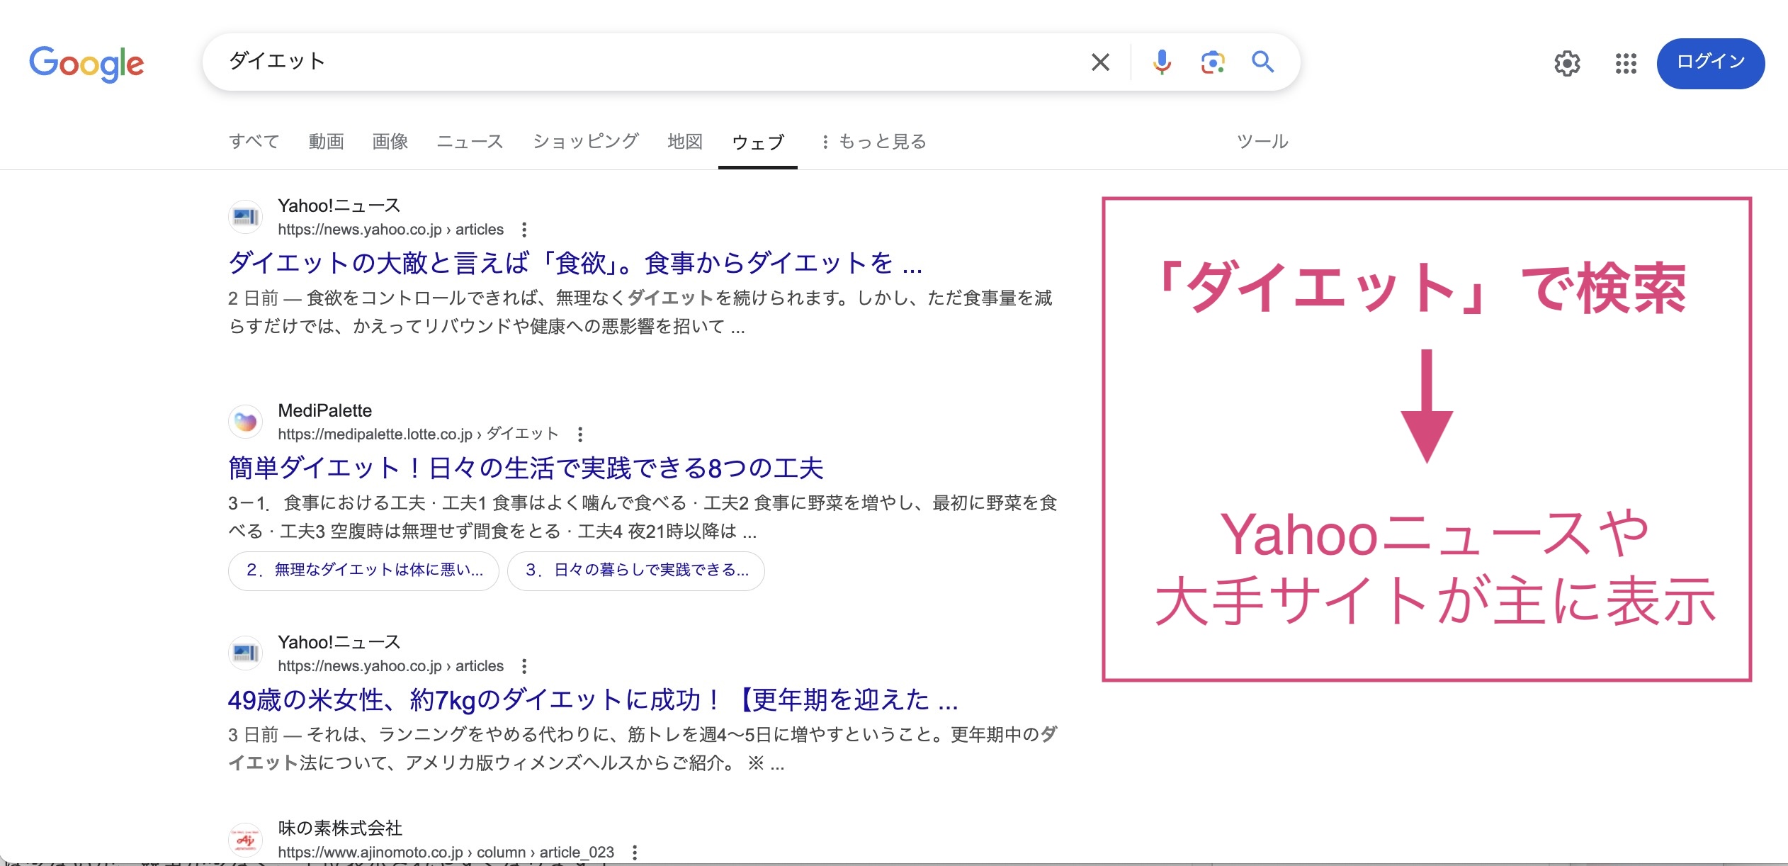Screen dimensions: 1788x866
Task: Click the ログイン button
Action: [x=1710, y=64]
